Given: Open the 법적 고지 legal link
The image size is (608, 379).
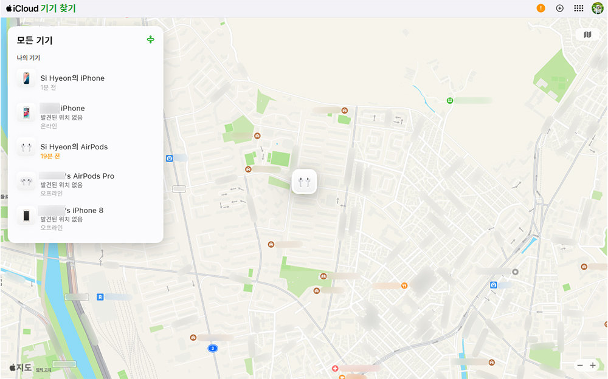Looking at the screenshot, I should [x=44, y=369].
